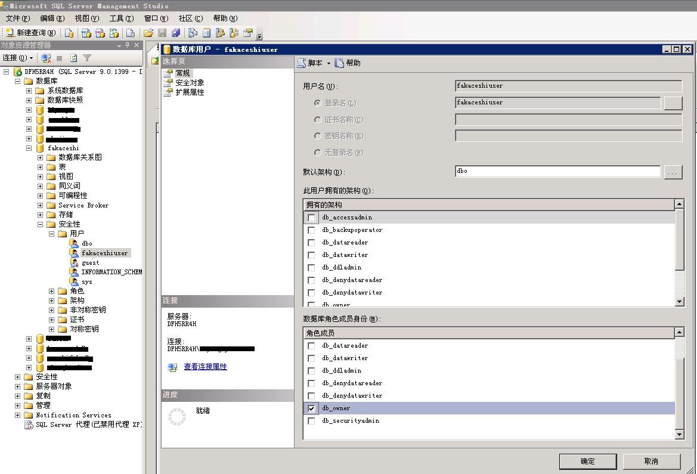
Task: Click the 取消 button
Action: [651, 461]
